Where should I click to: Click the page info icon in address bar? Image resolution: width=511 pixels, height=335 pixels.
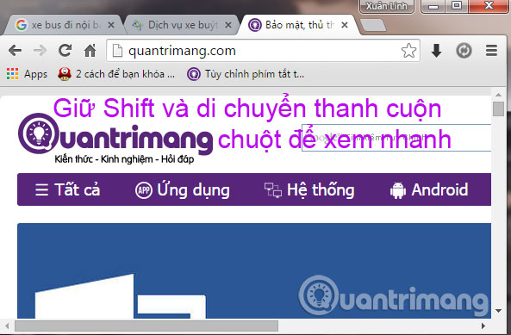[x=117, y=51]
